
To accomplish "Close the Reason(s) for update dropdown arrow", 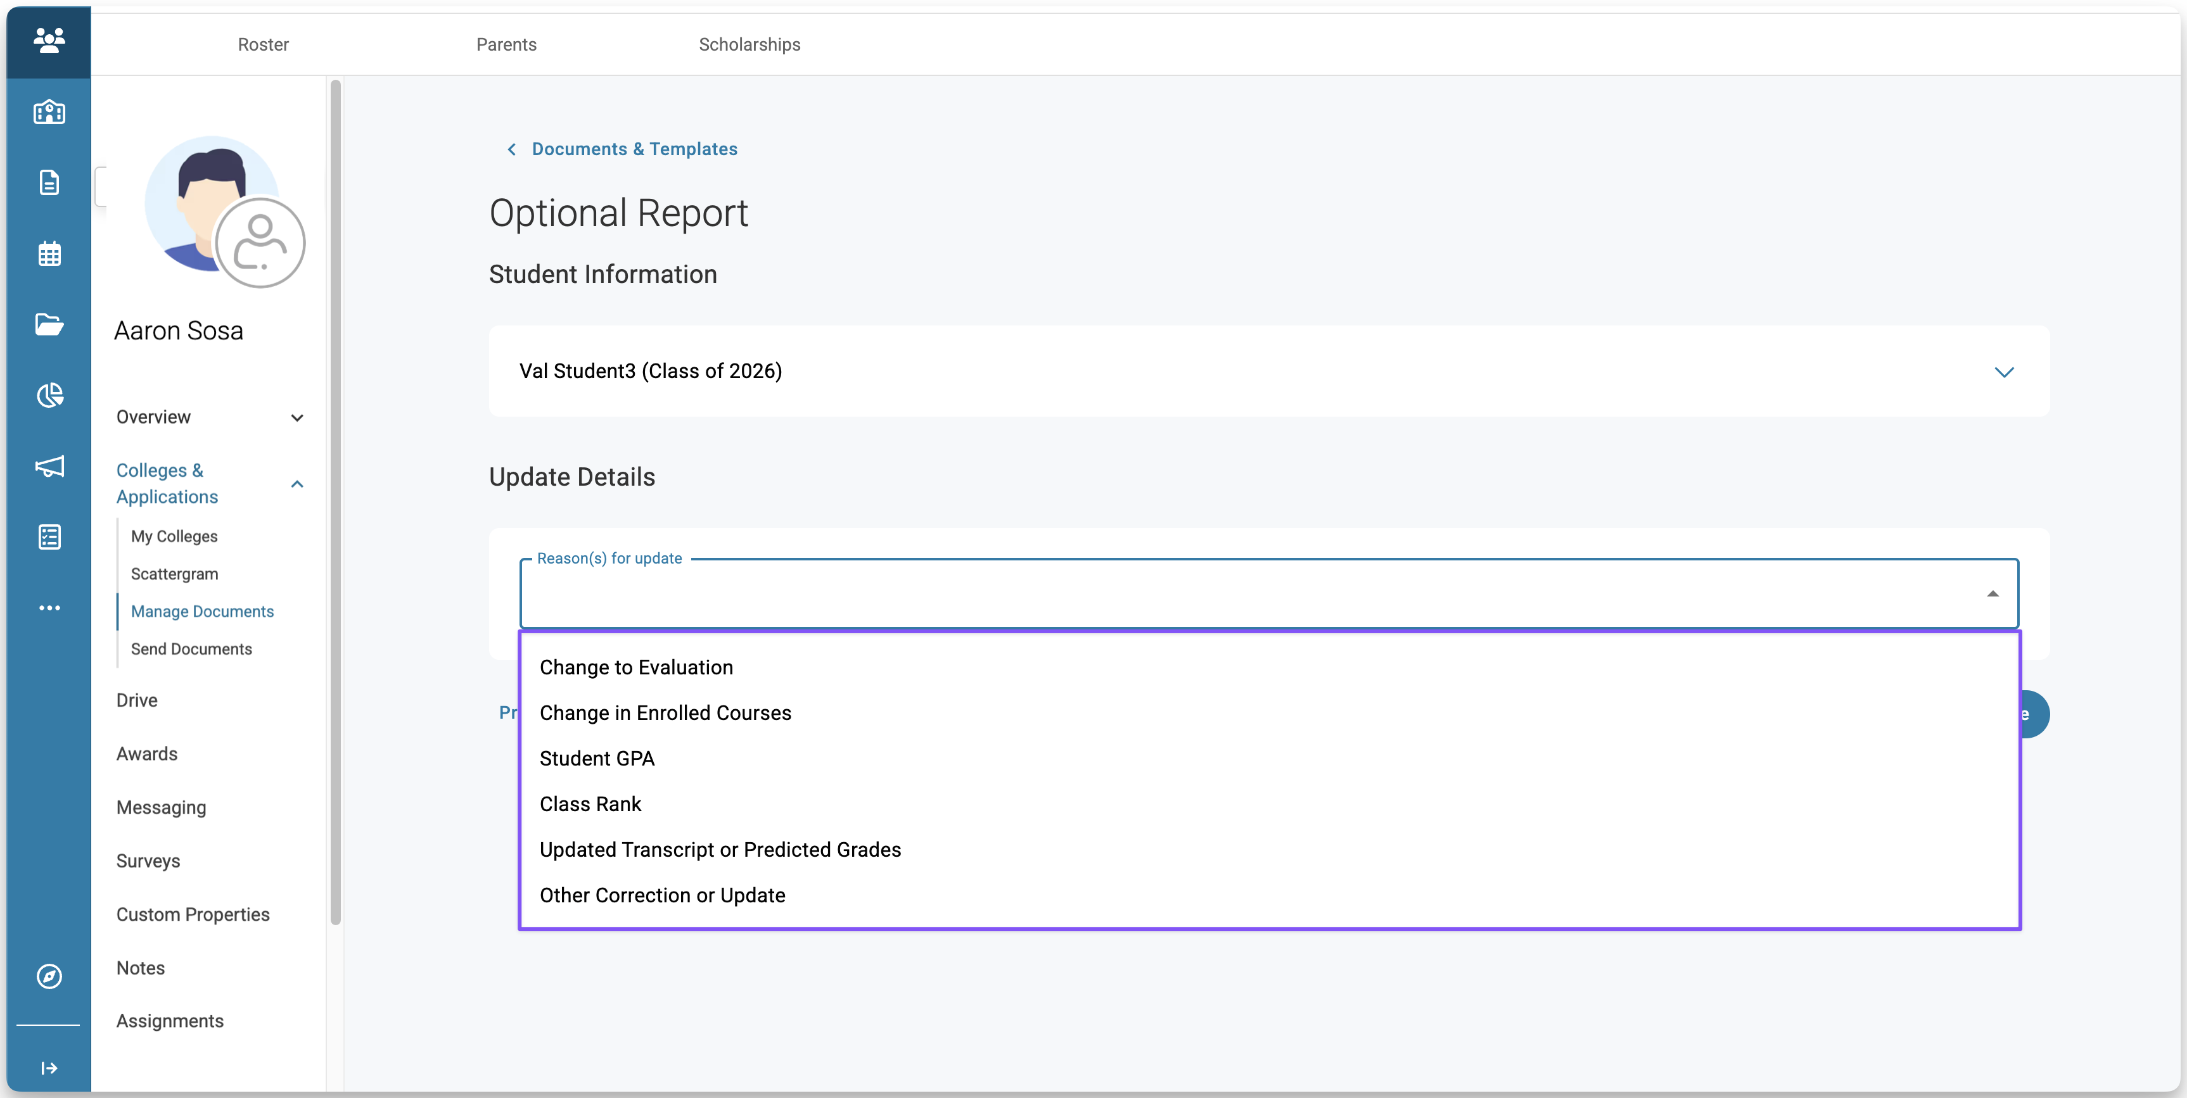I will [x=1992, y=594].
